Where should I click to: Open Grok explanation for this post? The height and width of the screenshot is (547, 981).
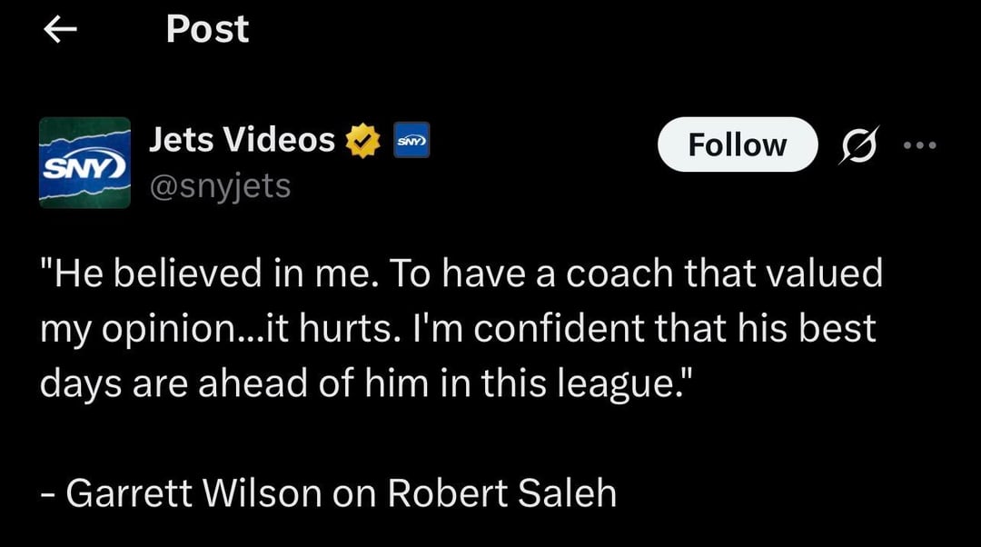(x=857, y=144)
